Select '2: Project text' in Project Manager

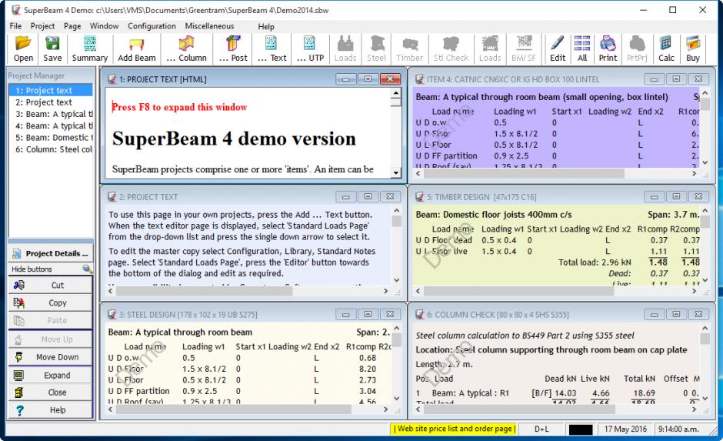click(x=51, y=102)
